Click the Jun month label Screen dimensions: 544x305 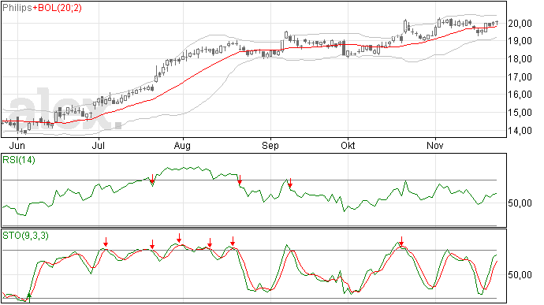[17, 146]
